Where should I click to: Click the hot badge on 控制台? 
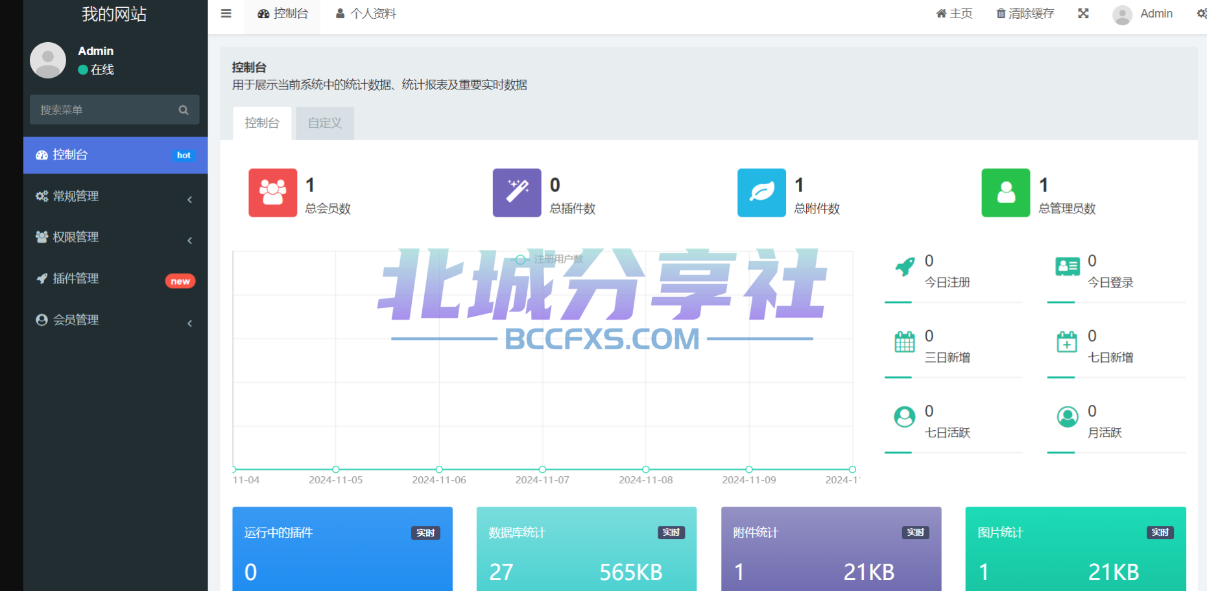pyautogui.click(x=184, y=155)
